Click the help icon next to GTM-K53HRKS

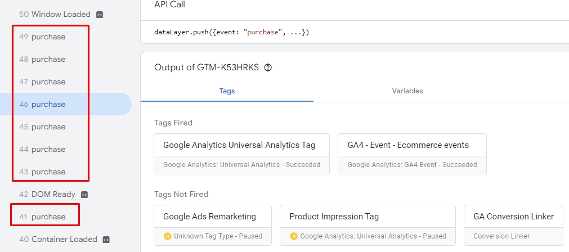point(268,67)
